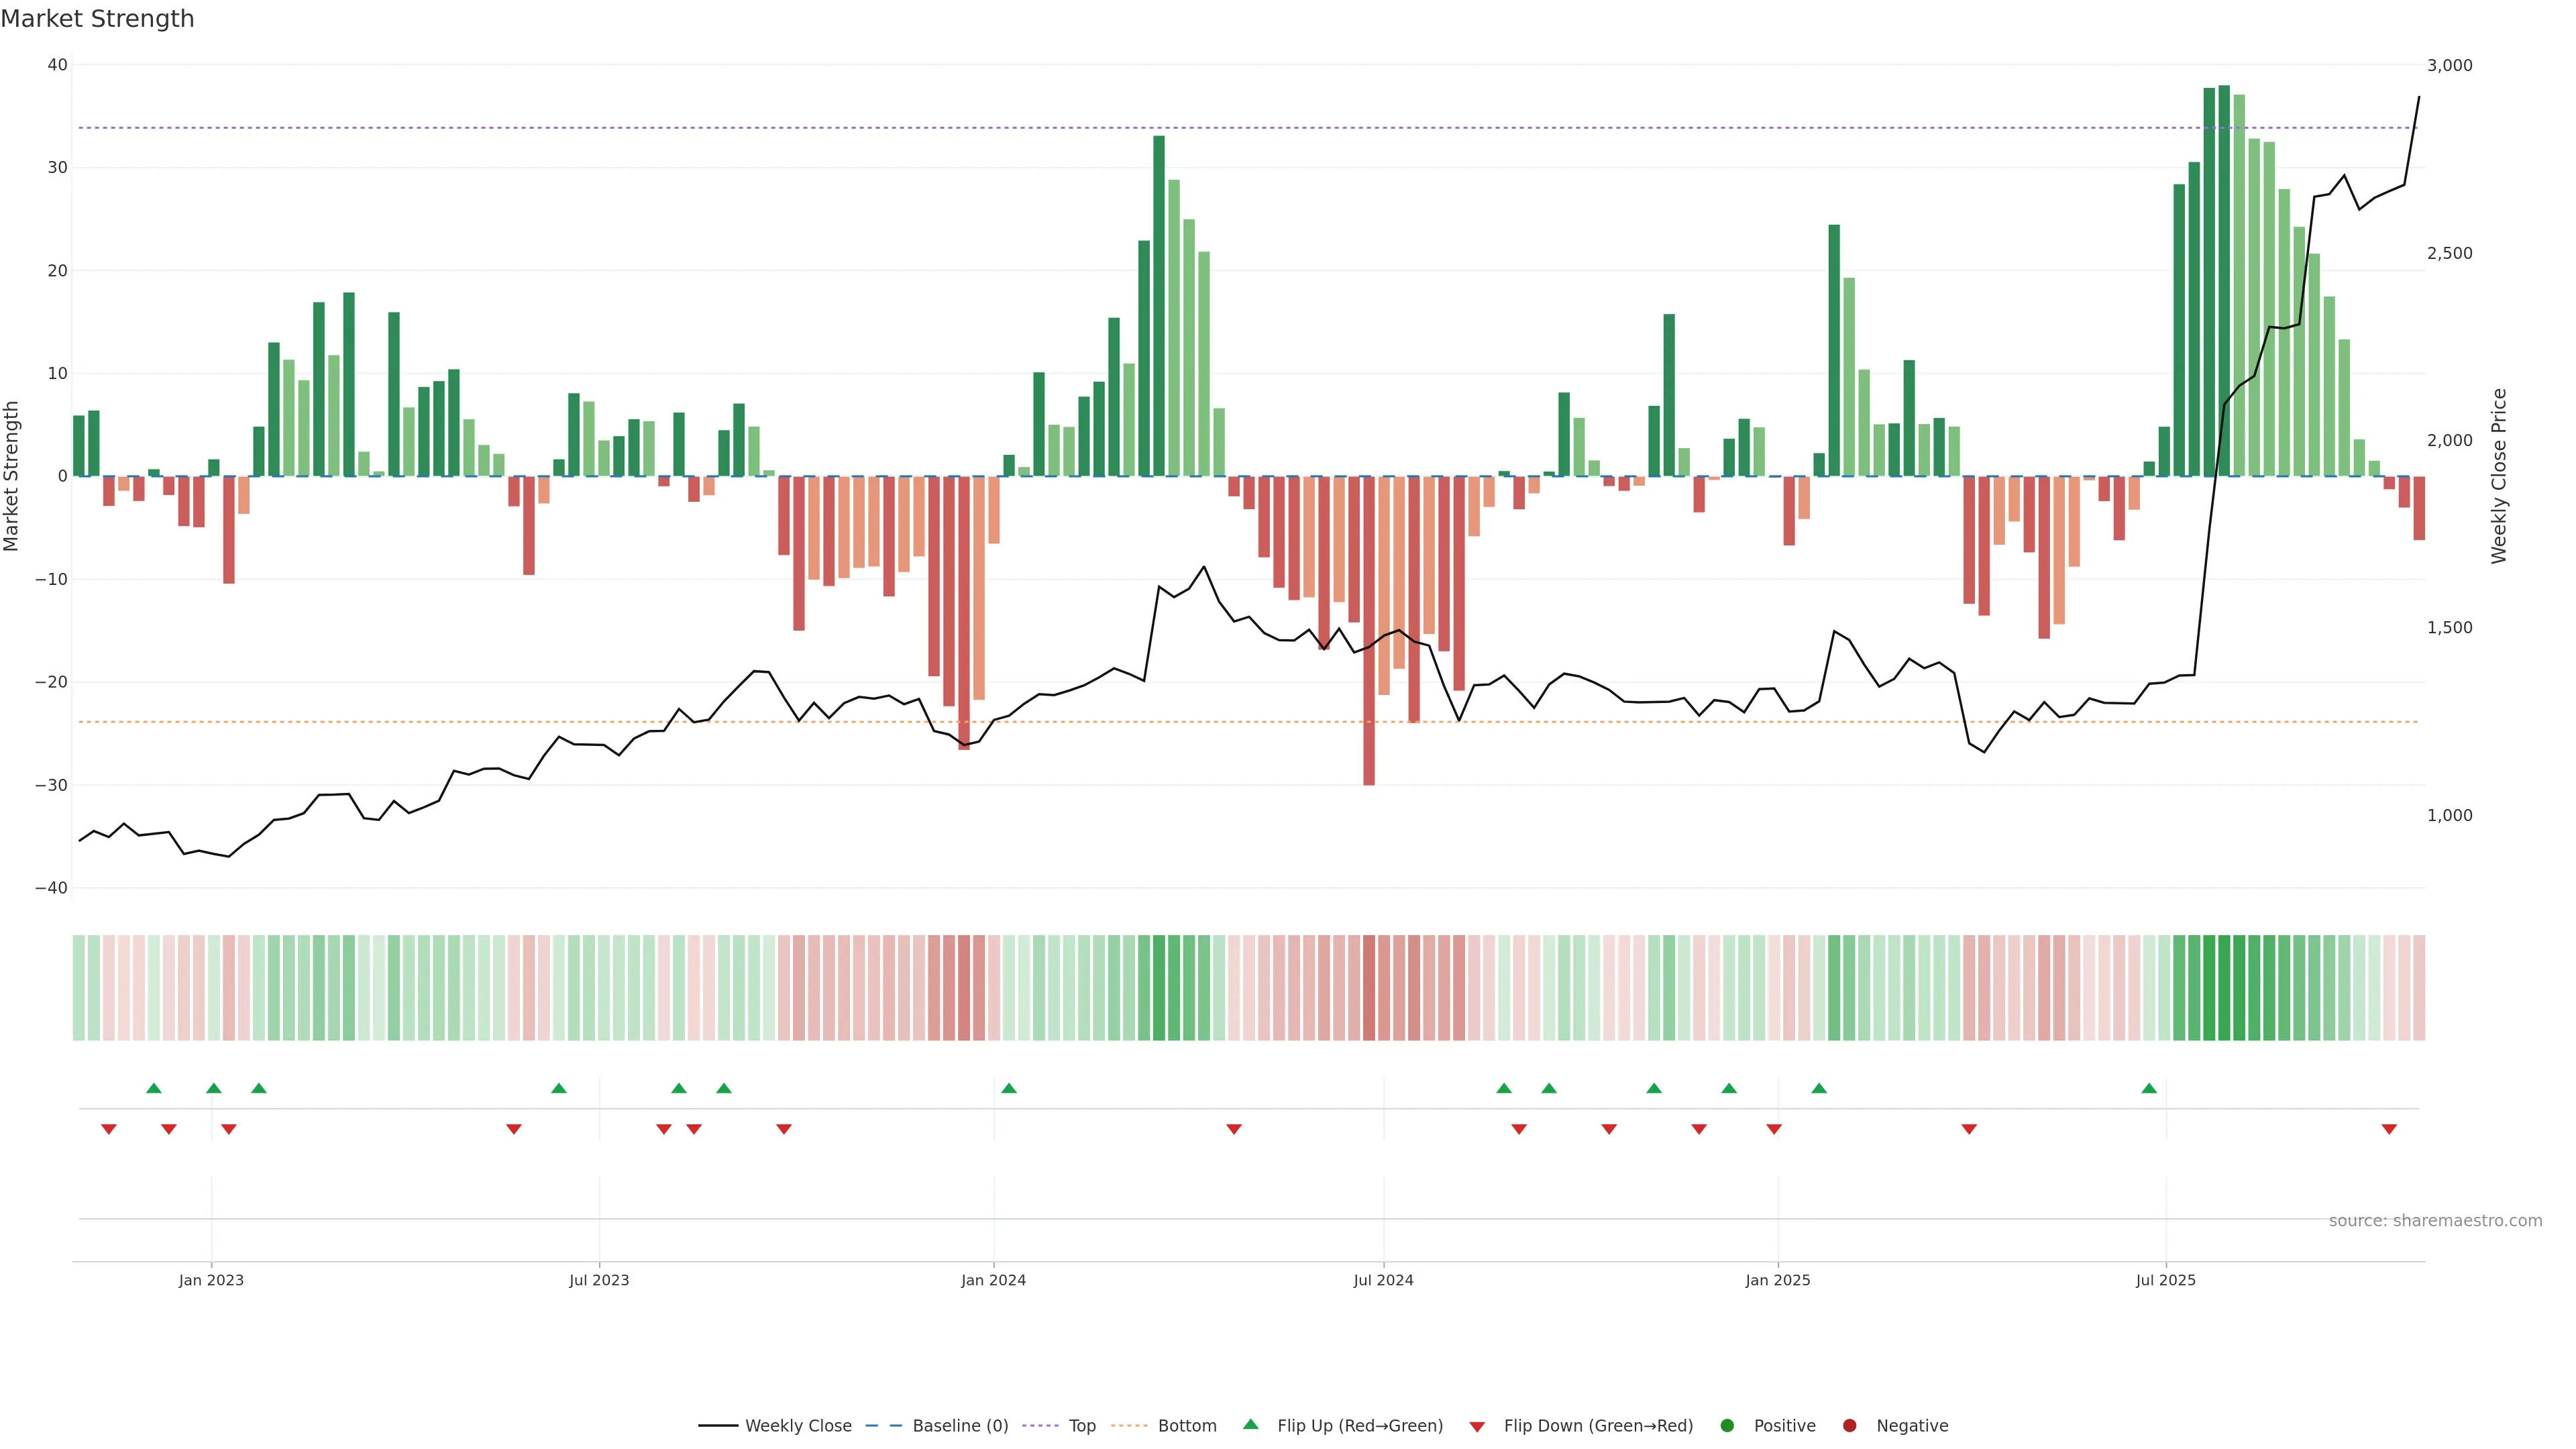
Task: Click the tallest dark green strength bar
Action: point(2224,280)
